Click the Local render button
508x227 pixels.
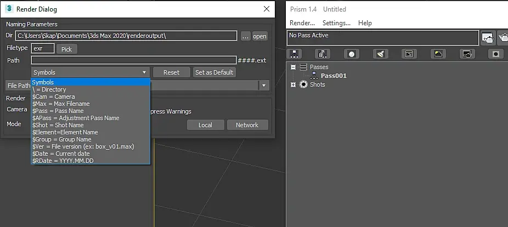pyautogui.click(x=205, y=125)
